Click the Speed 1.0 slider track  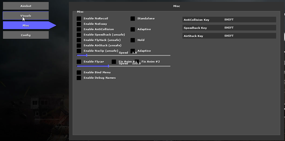pyautogui.click(x=124, y=55)
